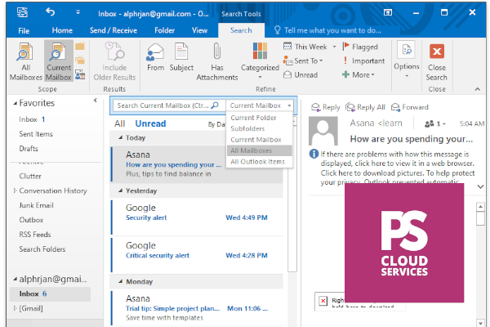Image resolution: width=490 pixels, height=327 pixels.
Task: Click the Search Current Mailbox field
Action: pyautogui.click(x=163, y=105)
